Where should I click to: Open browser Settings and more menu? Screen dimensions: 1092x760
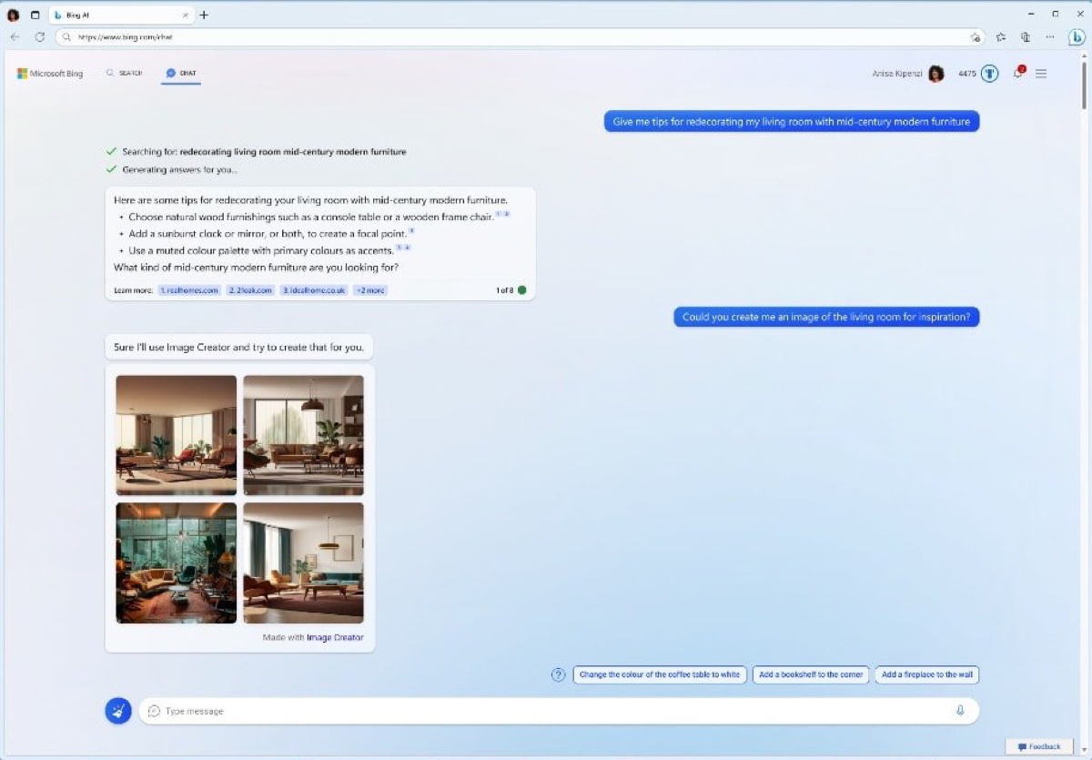tap(1050, 37)
